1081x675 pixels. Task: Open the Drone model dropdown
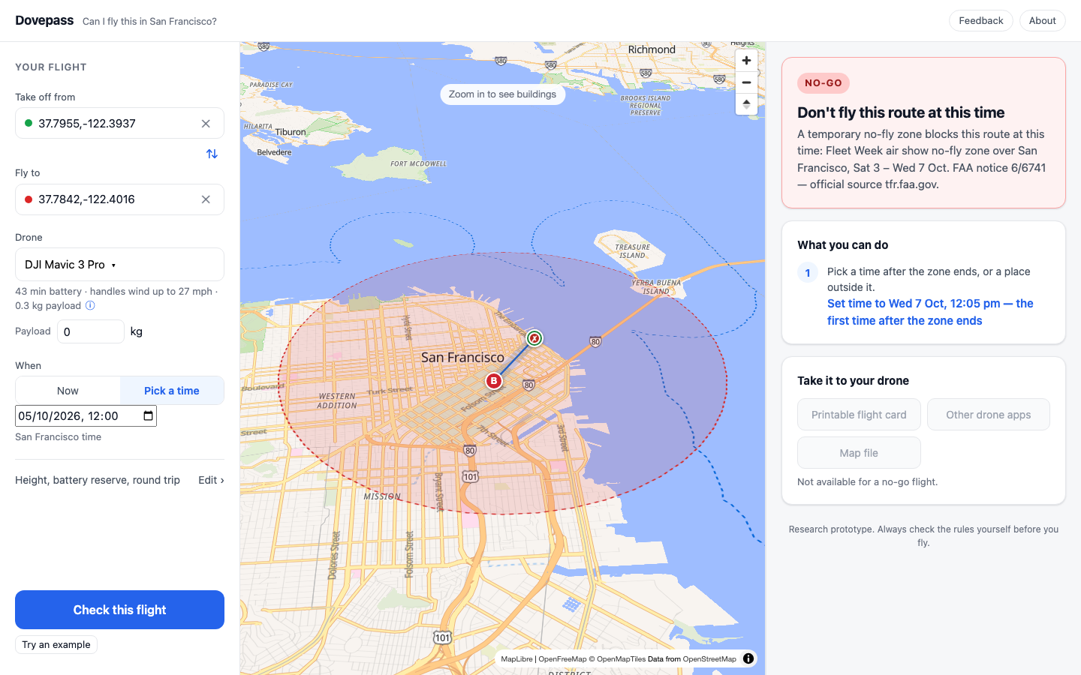pos(119,265)
